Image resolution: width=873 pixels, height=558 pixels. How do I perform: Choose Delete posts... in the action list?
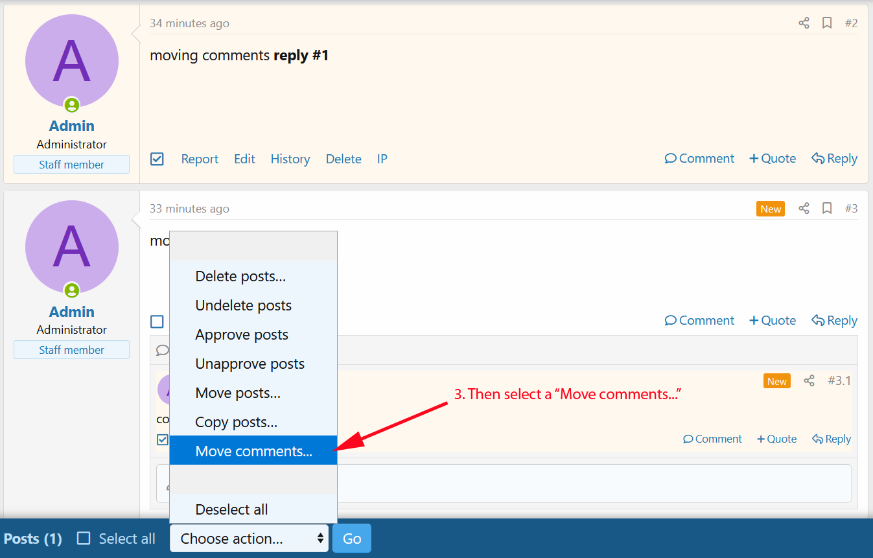coord(240,277)
